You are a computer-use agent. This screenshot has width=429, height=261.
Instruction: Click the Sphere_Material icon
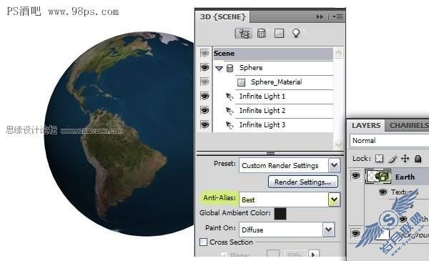pos(241,82)
